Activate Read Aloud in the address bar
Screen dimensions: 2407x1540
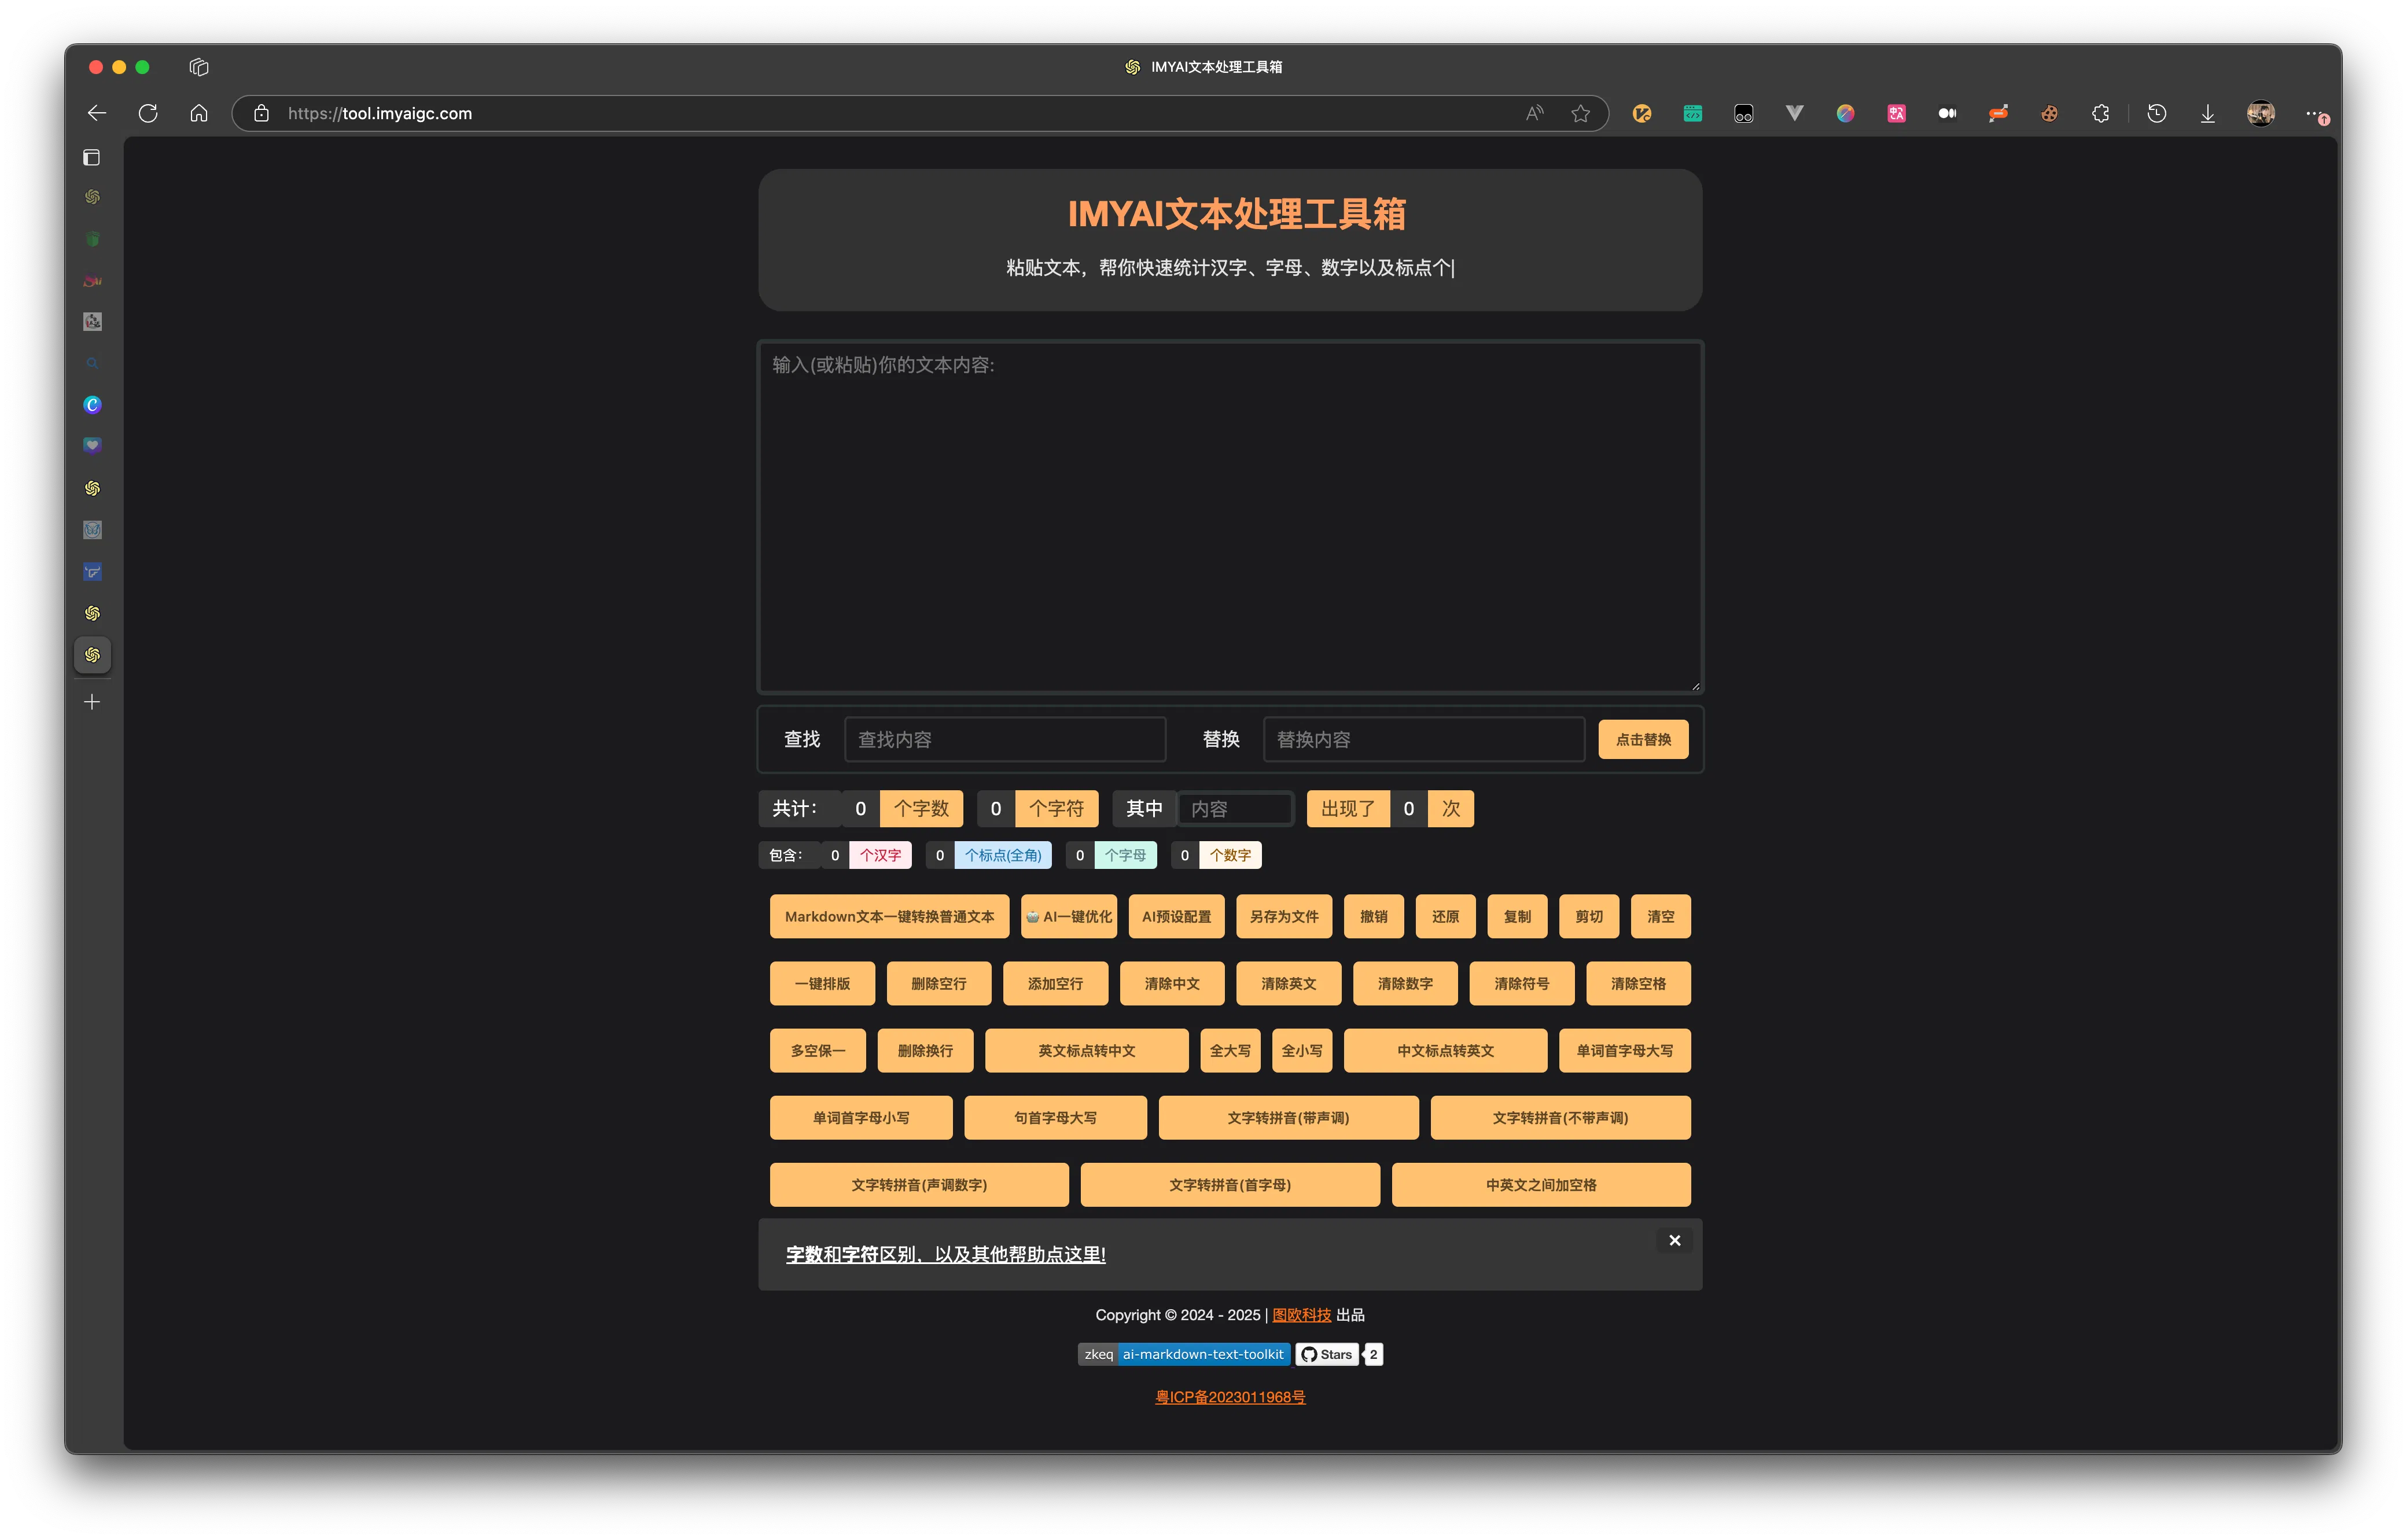click(1534, 113)
